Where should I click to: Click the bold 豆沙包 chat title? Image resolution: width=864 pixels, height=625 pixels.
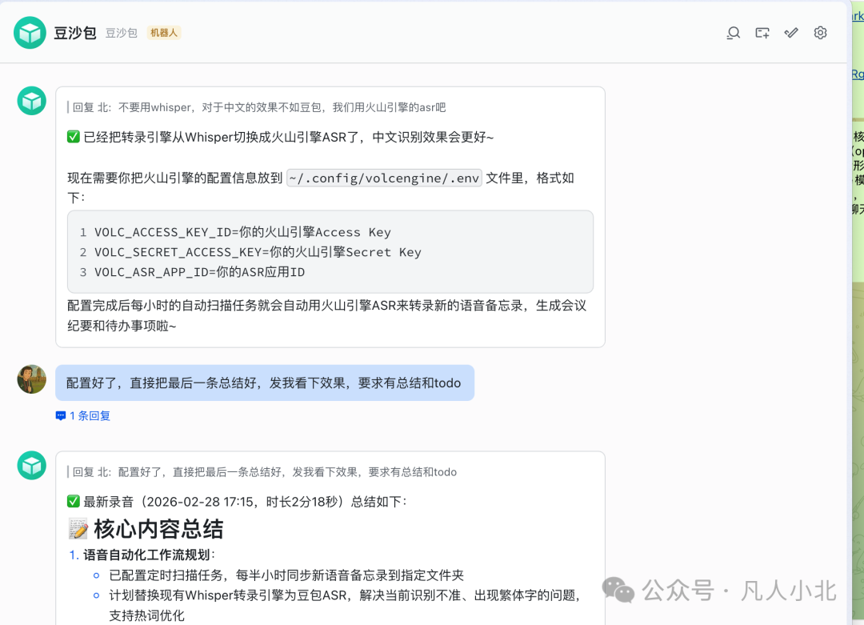tap(75, 33)
